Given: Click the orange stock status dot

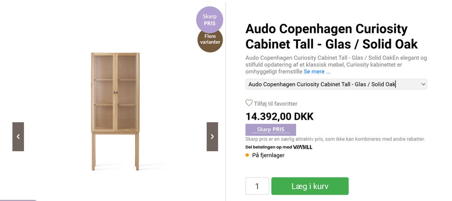Looking at the screenshot, I should click(248, 155).
